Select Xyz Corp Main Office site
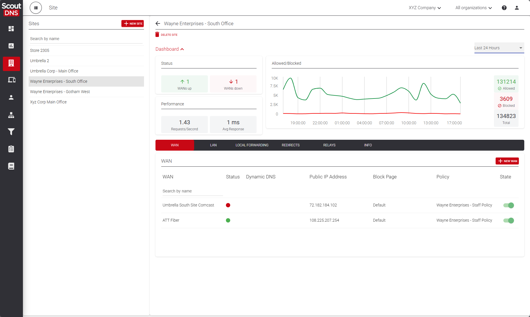This screenshot has width=530, height=317. pos(86,102)
